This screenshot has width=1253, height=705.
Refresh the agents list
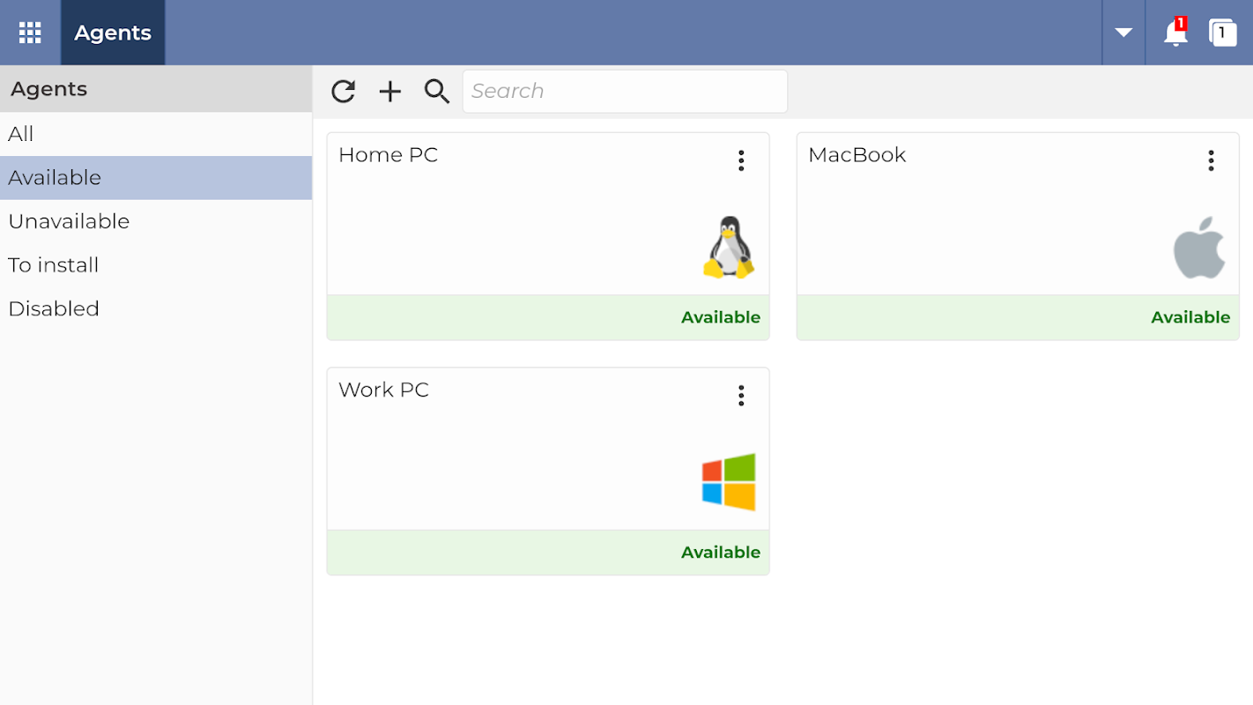[343, 91]
